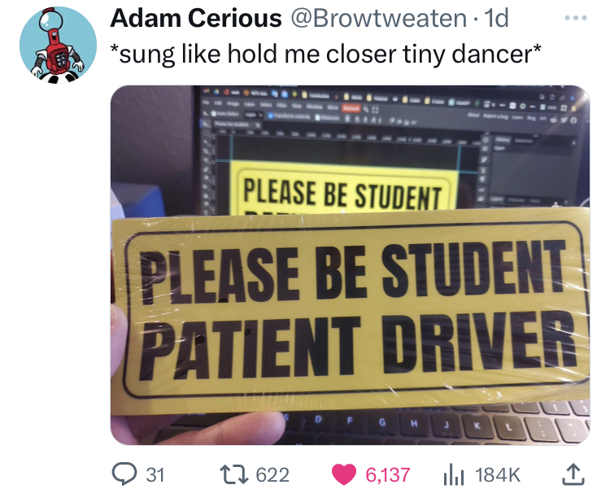Open the Patient Driver sign photo
610x502 pixels.
click(350, 265)
